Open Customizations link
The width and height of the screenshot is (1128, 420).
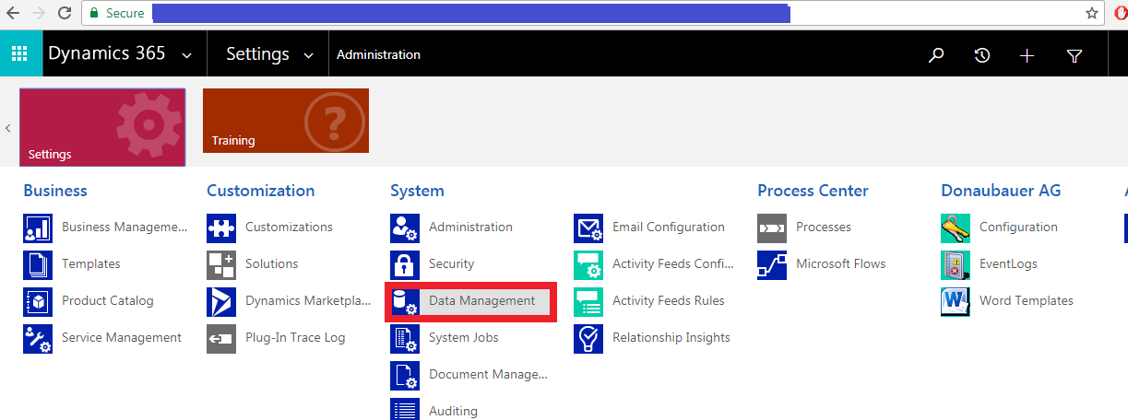[x=289, y=227]
